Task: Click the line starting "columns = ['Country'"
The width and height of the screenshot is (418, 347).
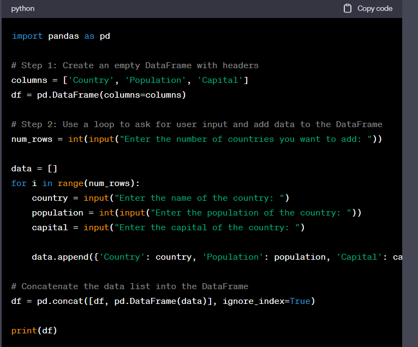Action: 130,80
